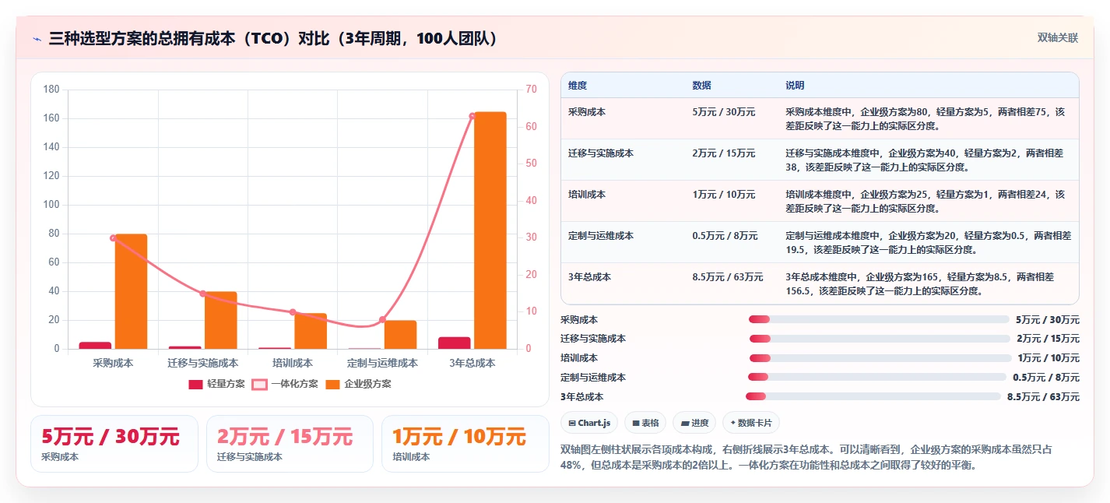Click the orange bar for 定制与运维成本
1110x503 pixels.
401,335
